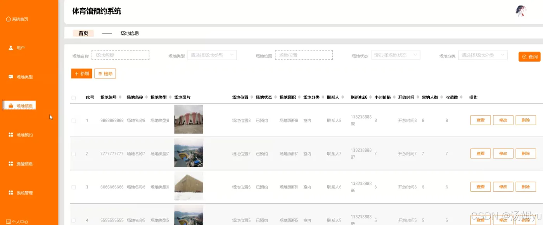
Task: Sort by 场地名称 column arrows
Action: pyautogui.click(x=147, y=97)
